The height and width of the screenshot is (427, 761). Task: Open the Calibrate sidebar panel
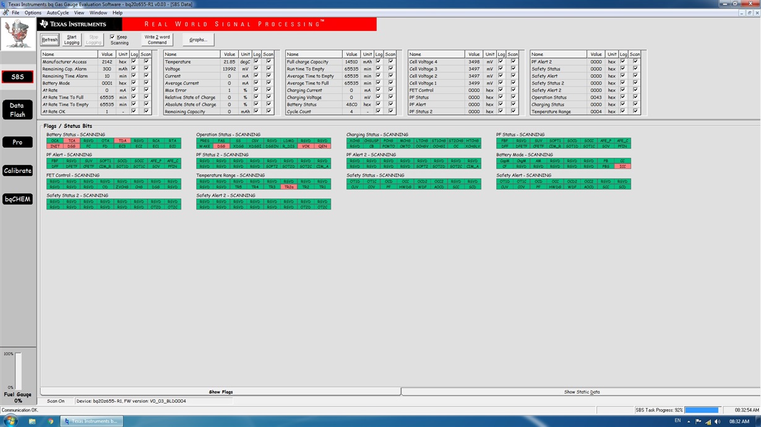point(17,171)
